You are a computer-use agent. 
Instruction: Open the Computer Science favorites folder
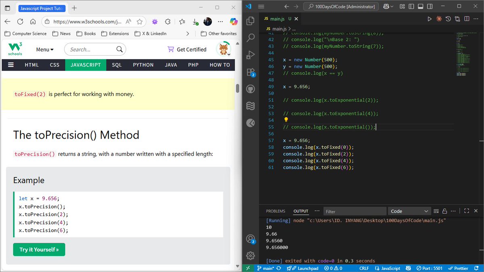[25, 33]
